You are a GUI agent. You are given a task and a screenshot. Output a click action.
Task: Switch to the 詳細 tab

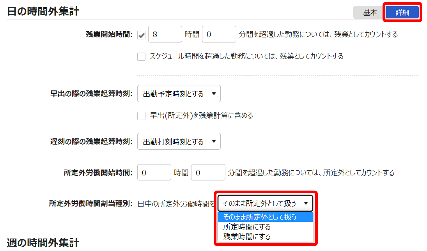(x=402, y=12)
